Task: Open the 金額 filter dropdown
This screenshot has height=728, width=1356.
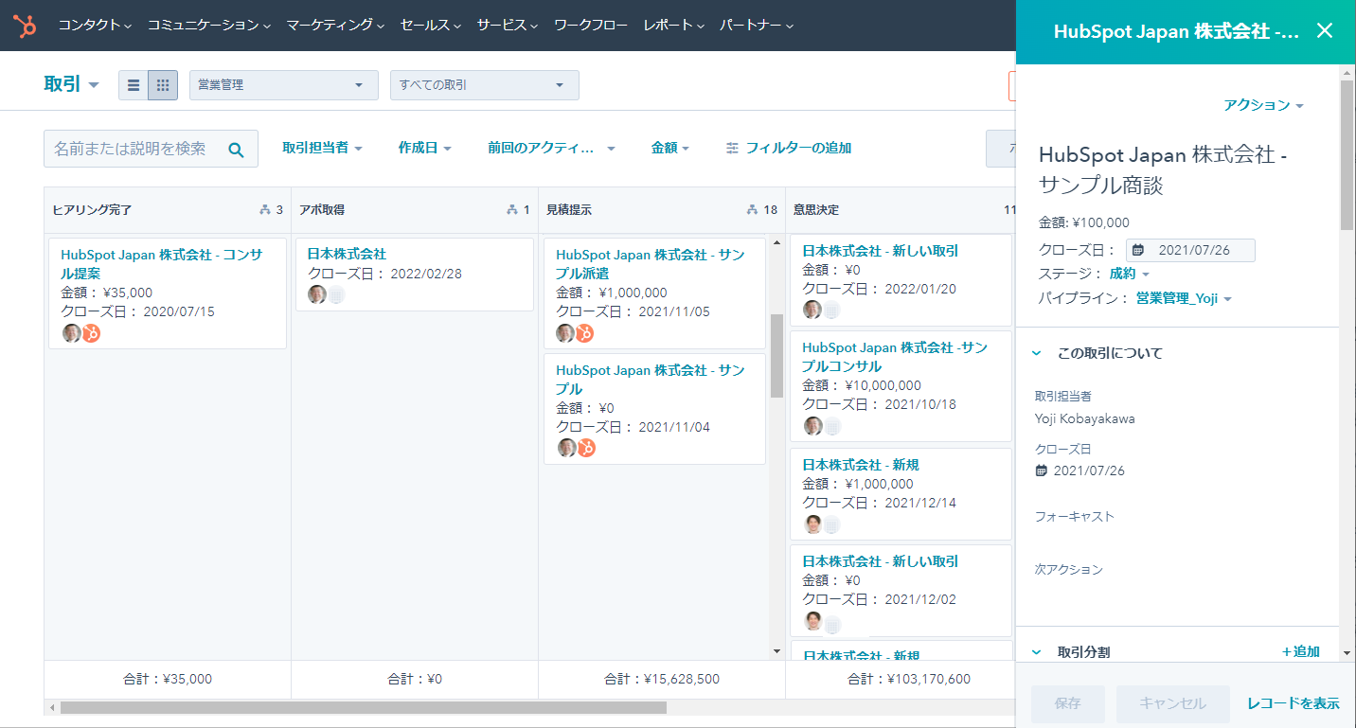Action: [x=670, y=148]
